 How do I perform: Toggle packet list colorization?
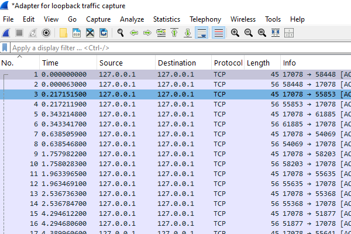pos(218,33)
